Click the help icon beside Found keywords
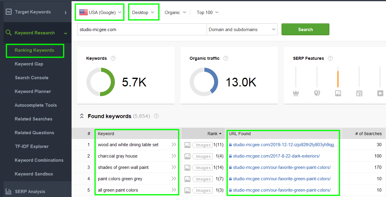The height and width of the screenshot is (197, 386). 156,116
